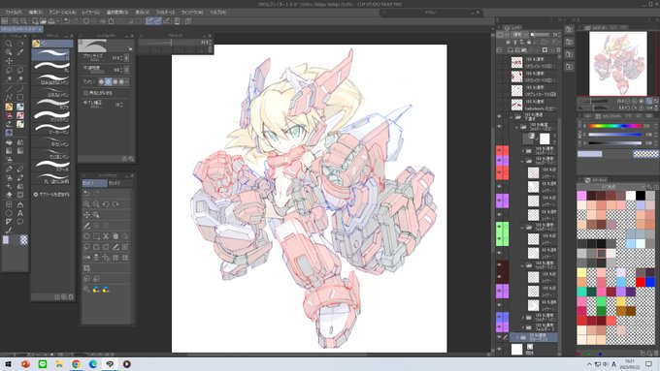Click the pen icon in Quick Access panel
Viewport: 660px width, 371px height.
coord(86,225)
